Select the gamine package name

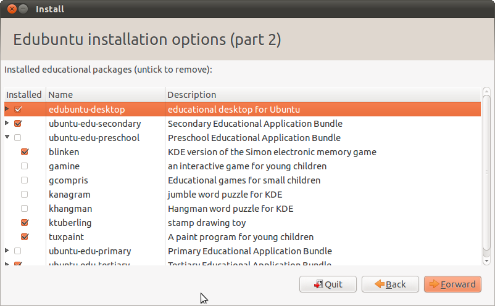(x=64, y=166)
